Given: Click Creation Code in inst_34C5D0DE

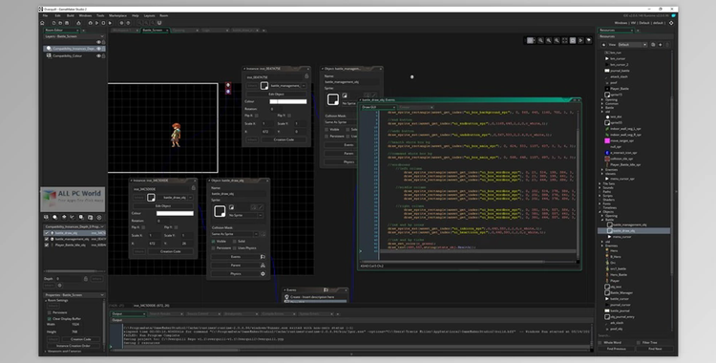Looking at the screenshot, I should (x=170, y=251).
